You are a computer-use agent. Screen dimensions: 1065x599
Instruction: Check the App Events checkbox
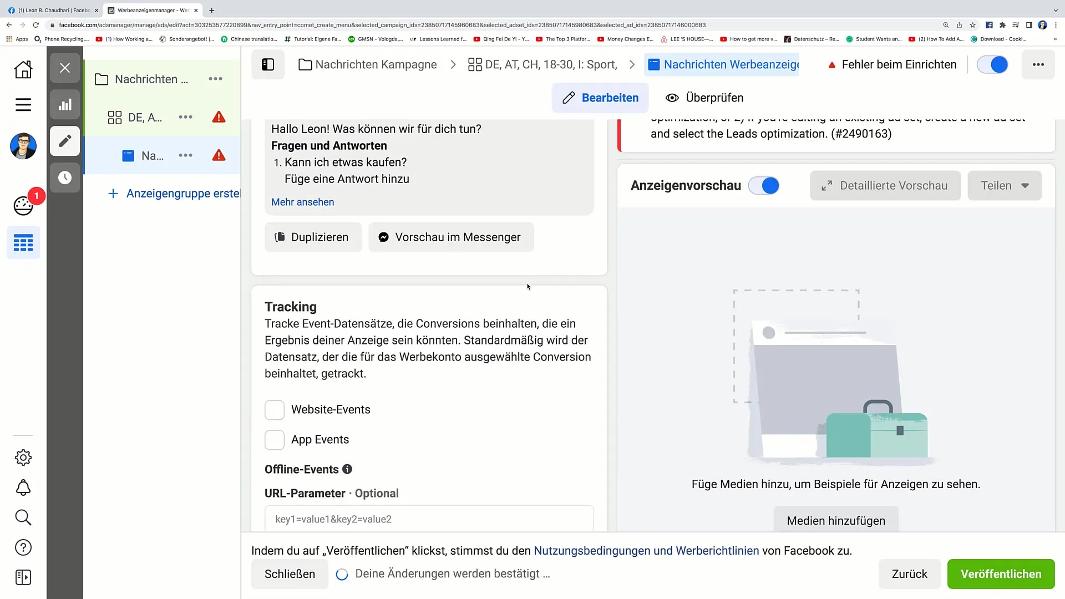(275, 440)
